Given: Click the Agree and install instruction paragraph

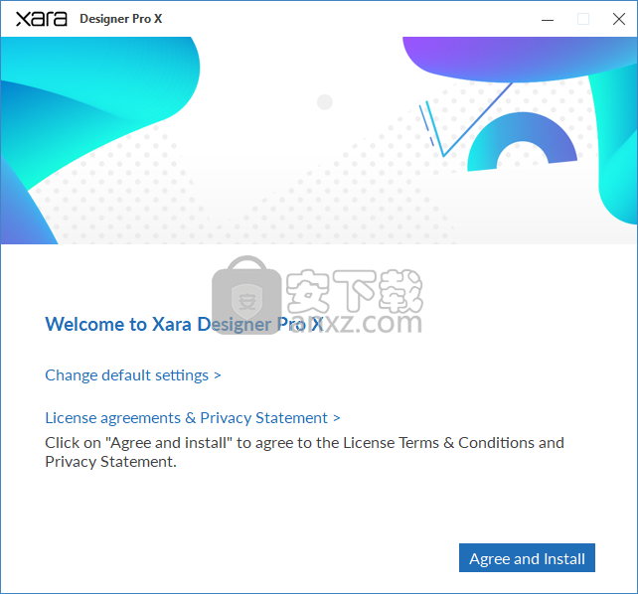Looking at the screenshot, I should [x=304, y=452].
